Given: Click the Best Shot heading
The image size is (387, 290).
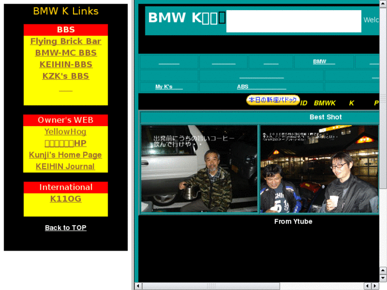Looking at the screenshot, I should tap(326, 117).
